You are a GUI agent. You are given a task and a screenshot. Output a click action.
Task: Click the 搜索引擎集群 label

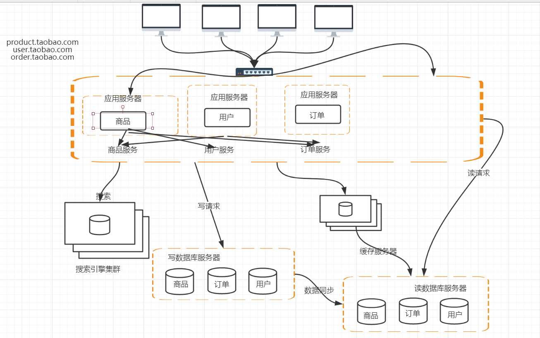coord(98,269)
